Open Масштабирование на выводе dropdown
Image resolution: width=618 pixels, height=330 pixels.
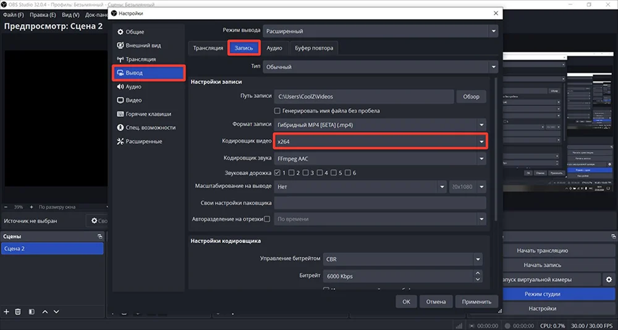coord(360,187)
